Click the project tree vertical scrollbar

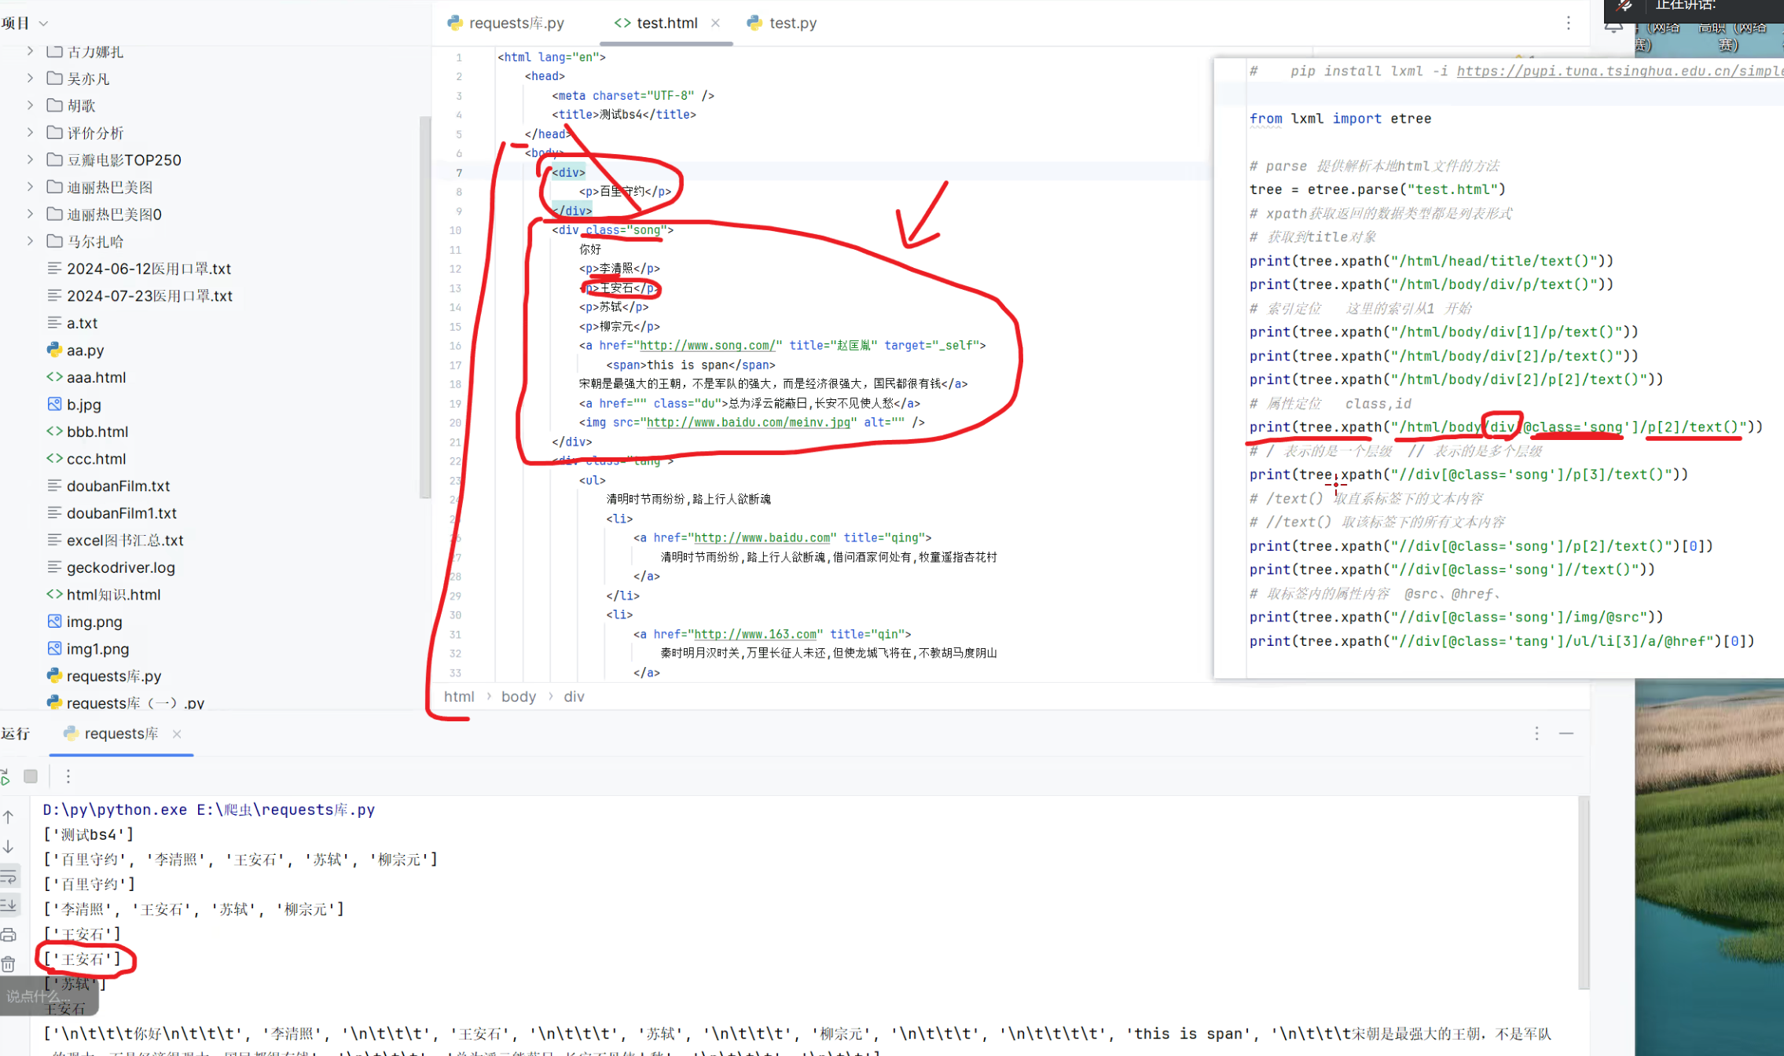tap(425, 306)
